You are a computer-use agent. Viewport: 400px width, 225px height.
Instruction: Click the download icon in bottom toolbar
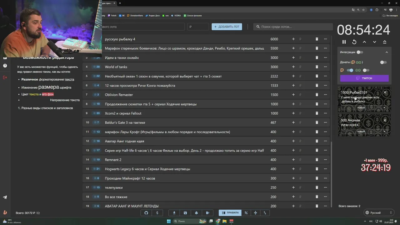pyautogui.click(x=174, y=213)
